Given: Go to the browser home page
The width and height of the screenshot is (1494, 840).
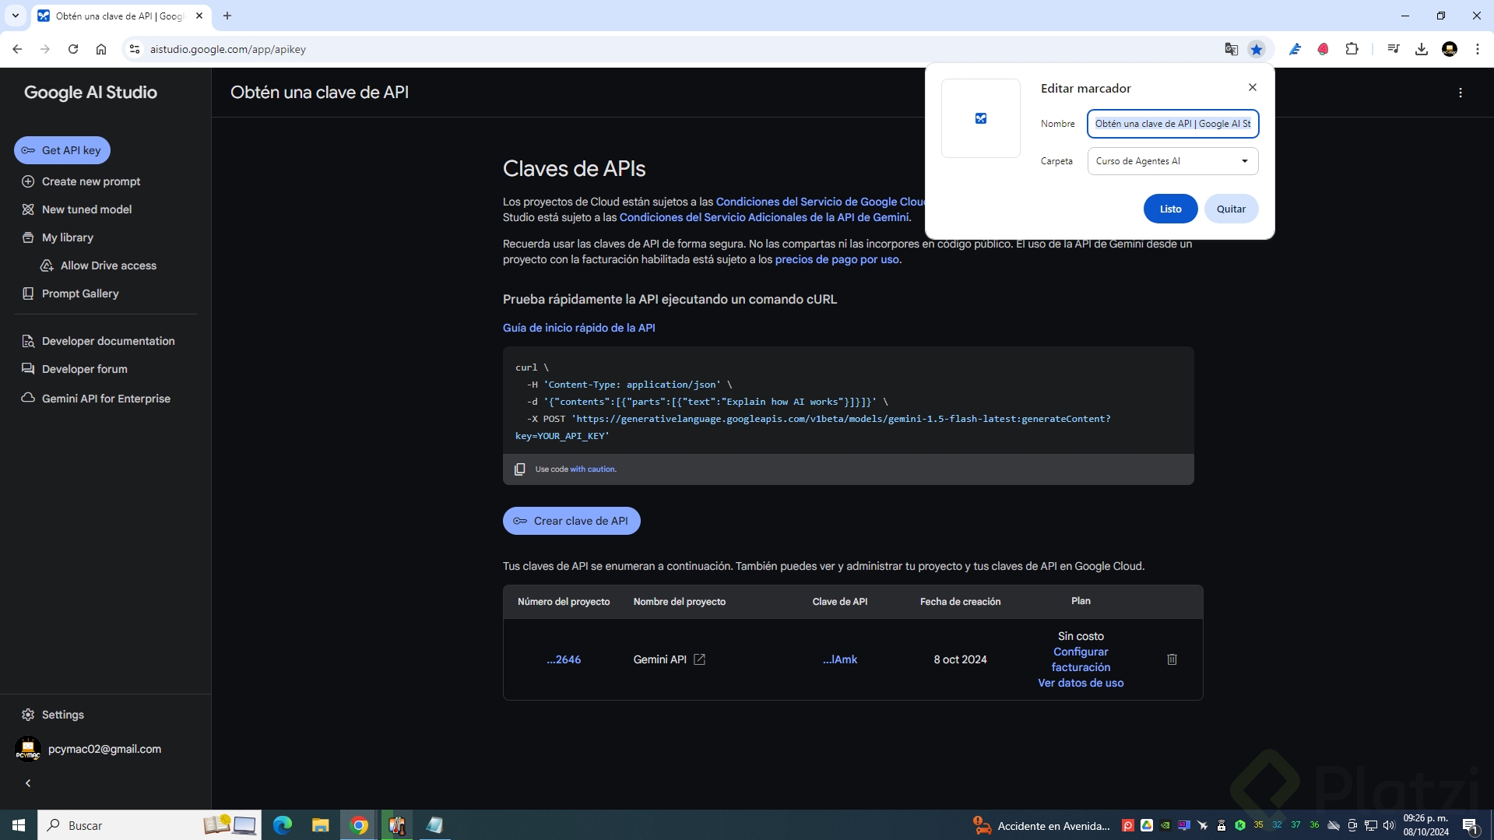Looking at the screenshot, I should [101, 49].
